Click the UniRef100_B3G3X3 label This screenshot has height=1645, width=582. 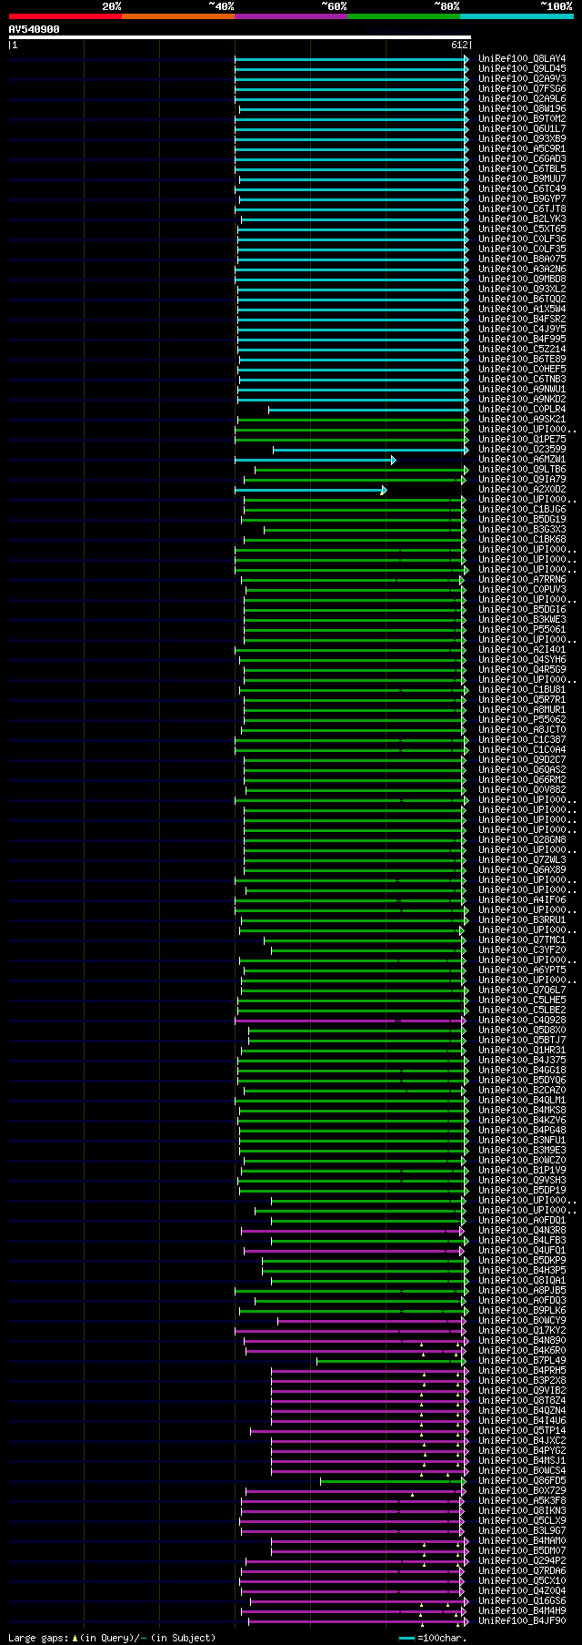pyautogui.click(x=522, y=530)
